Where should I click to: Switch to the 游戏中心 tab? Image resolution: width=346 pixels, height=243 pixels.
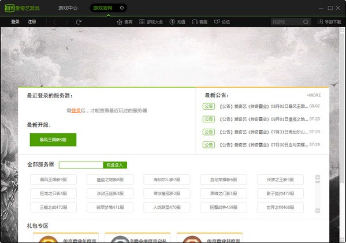(68, 8)
